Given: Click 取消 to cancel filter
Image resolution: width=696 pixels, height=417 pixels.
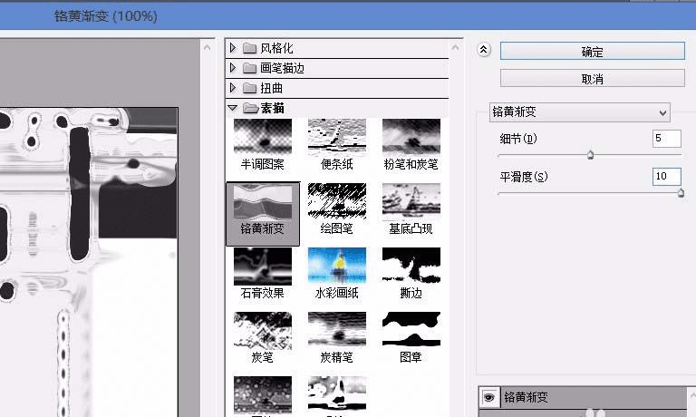Looking at the screenshot, I should 592,79.
